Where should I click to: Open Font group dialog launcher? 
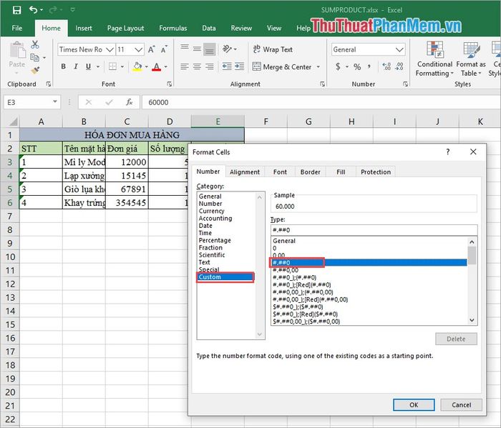tap(169, 84)
